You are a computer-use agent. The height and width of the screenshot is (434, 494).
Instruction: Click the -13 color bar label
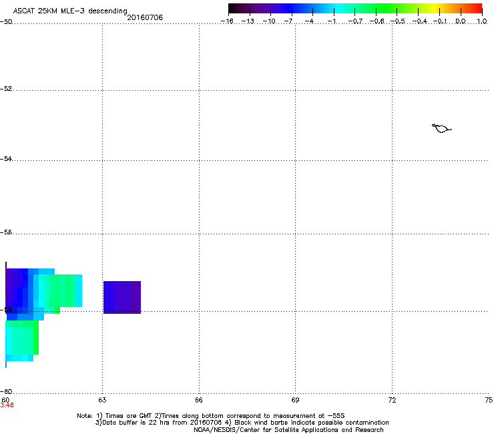pos(248,21)
